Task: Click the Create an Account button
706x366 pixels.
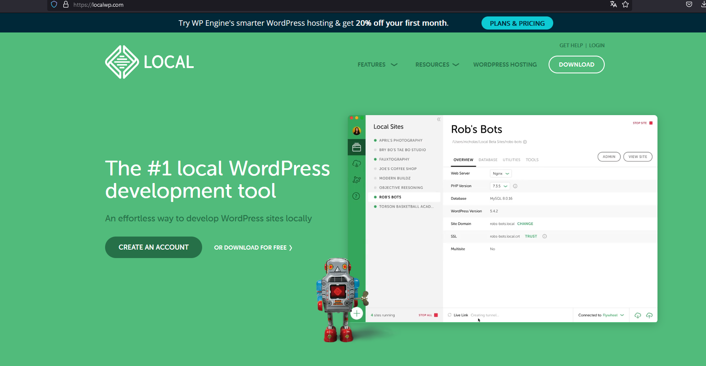Action: pos(154,247)
